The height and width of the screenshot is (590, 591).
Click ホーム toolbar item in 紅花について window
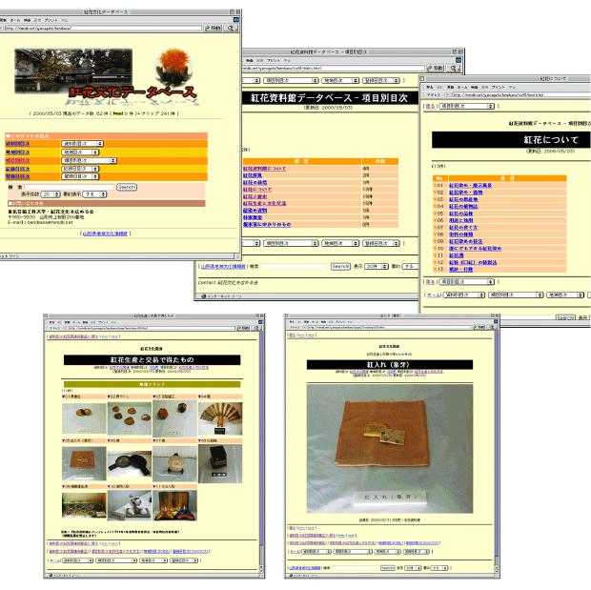pyautogui.click(x=462, y=87)
